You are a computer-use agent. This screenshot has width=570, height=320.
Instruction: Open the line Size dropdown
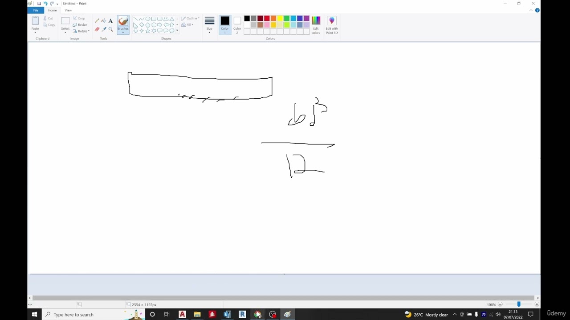(209, 25)
